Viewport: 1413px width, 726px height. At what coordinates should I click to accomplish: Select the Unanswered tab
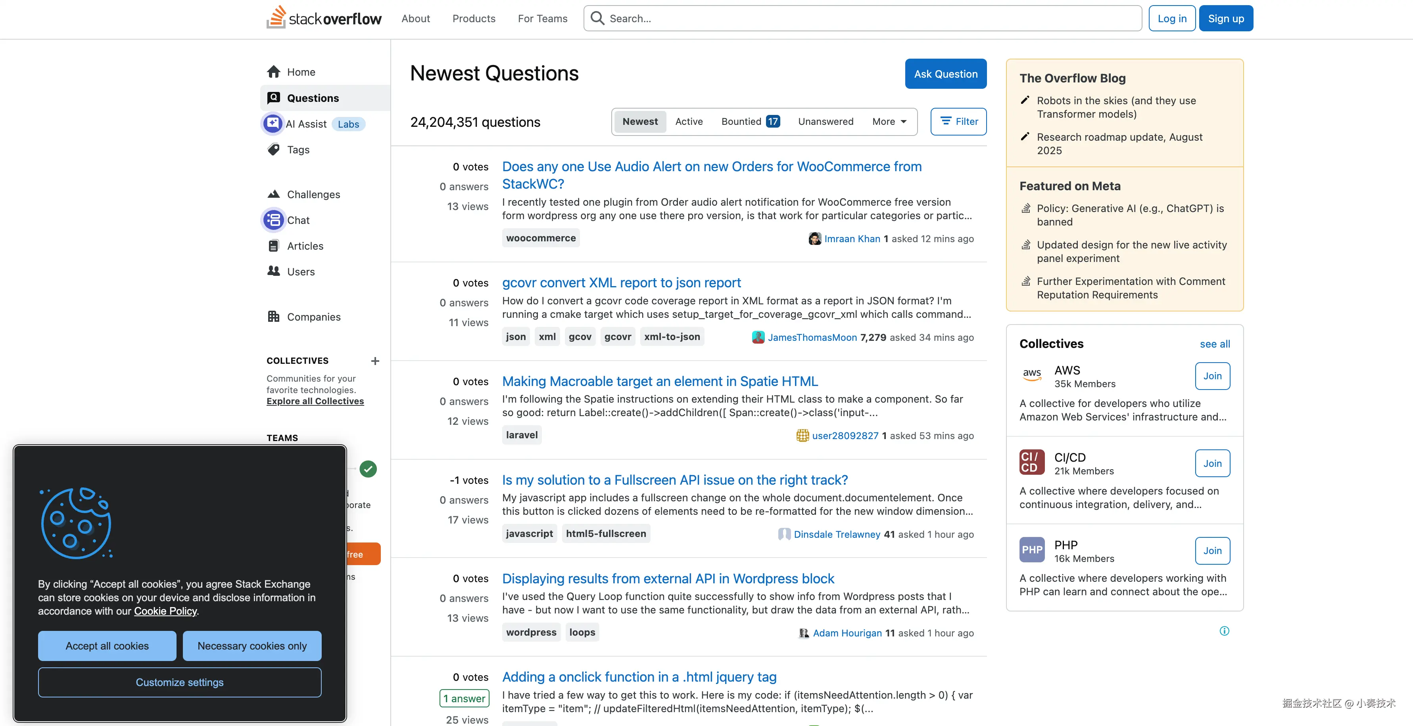tap(825, 122)
